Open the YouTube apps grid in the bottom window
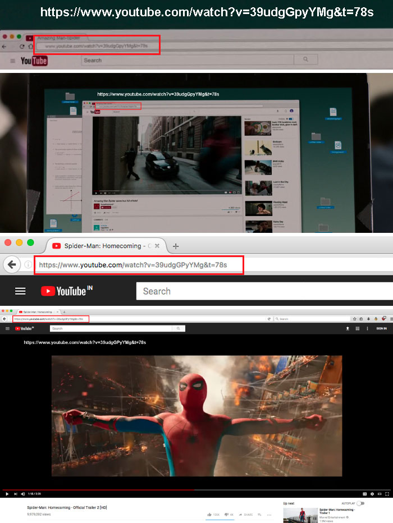The height and width of the screenshot is (523, 393). pos(358,328)
